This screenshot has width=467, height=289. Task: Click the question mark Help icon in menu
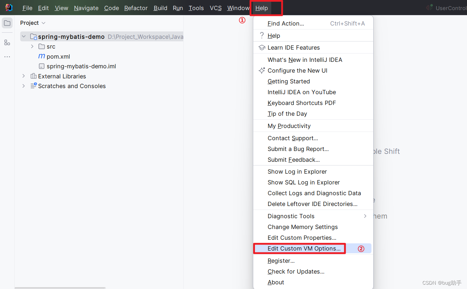[x=262, y=35]
